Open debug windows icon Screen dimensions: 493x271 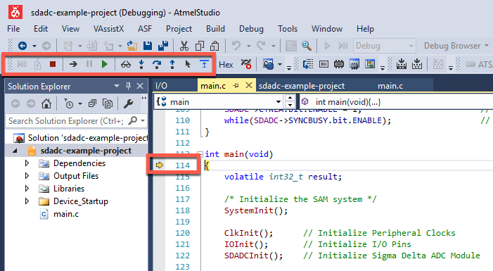269,65
